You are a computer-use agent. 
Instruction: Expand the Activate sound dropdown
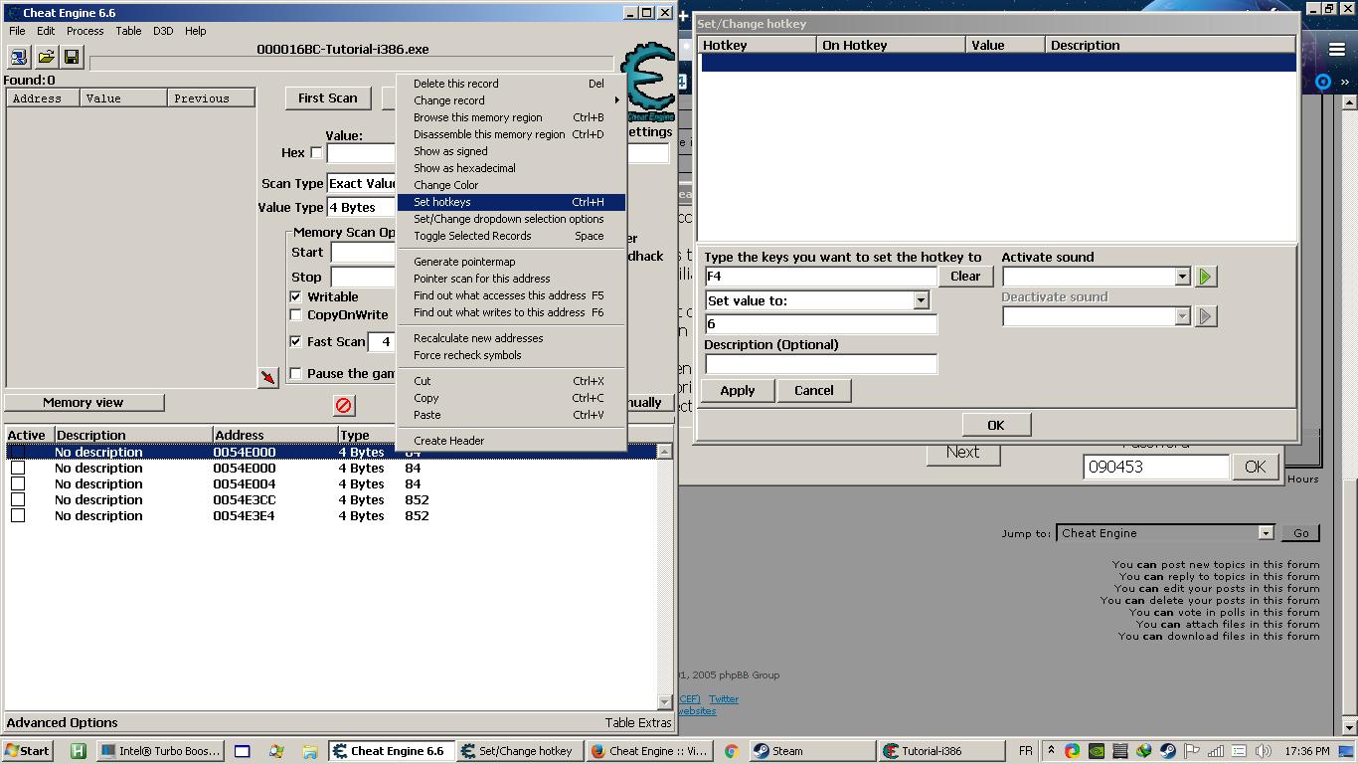click(x=1182, y=277)
